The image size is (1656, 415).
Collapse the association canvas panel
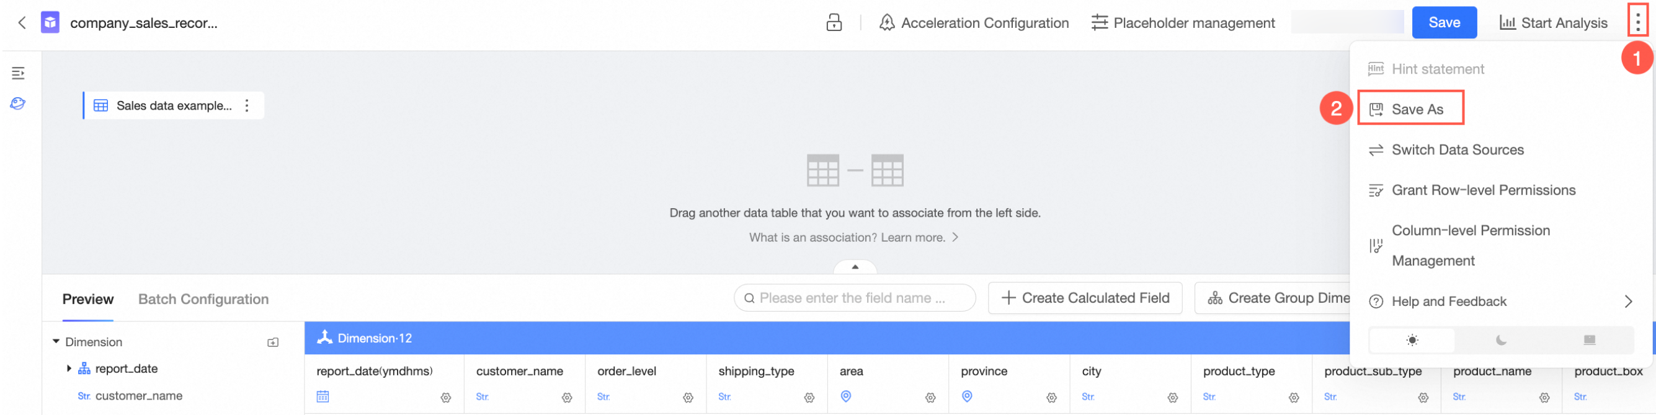click(854, 266)
